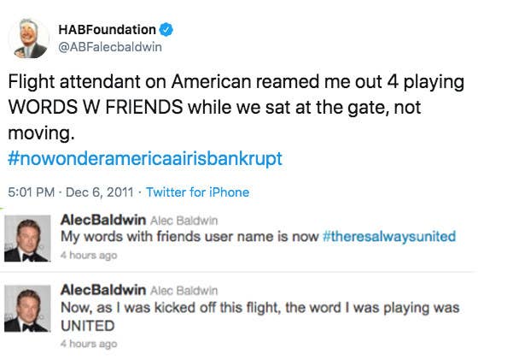Select the "My words with friends" tweet text
The image size is (519, 360).
click(258, 237)
